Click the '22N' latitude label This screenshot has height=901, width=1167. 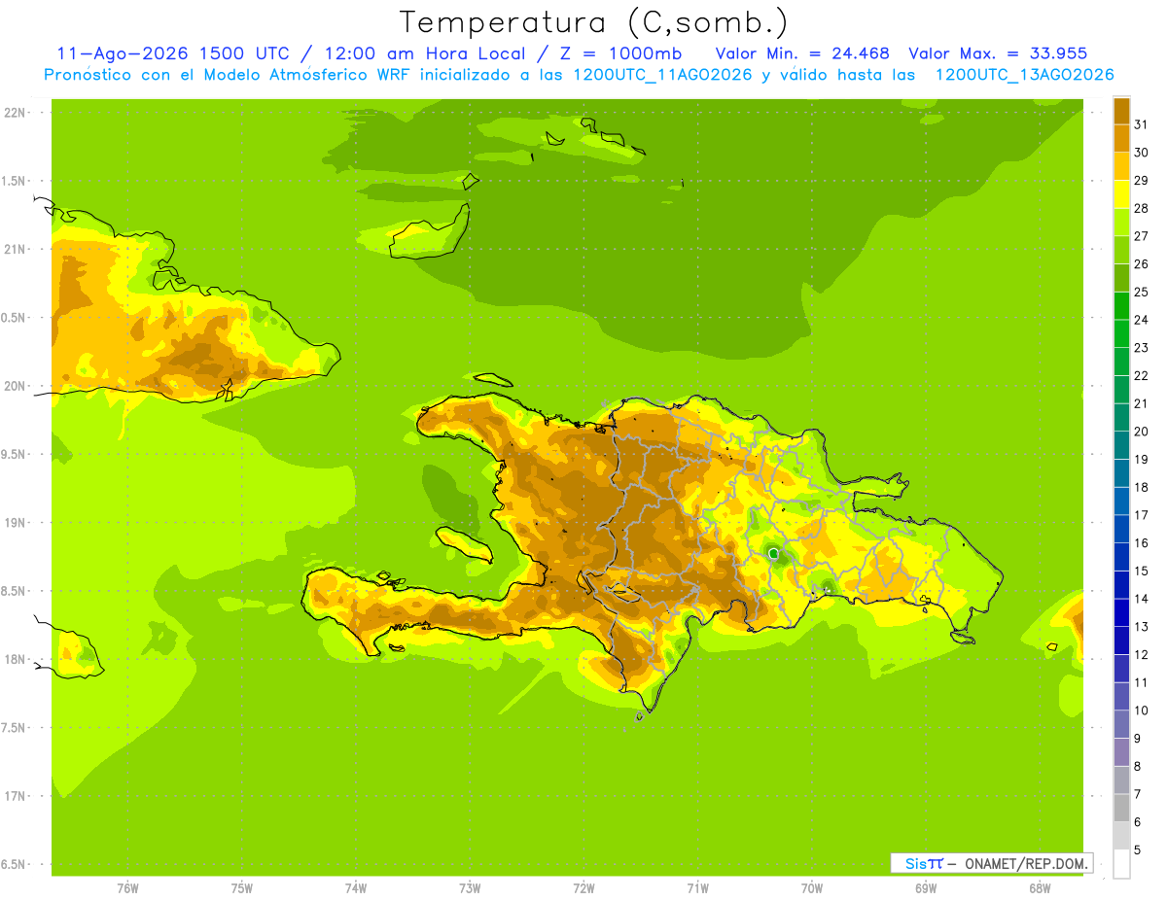tap(15, 113)
